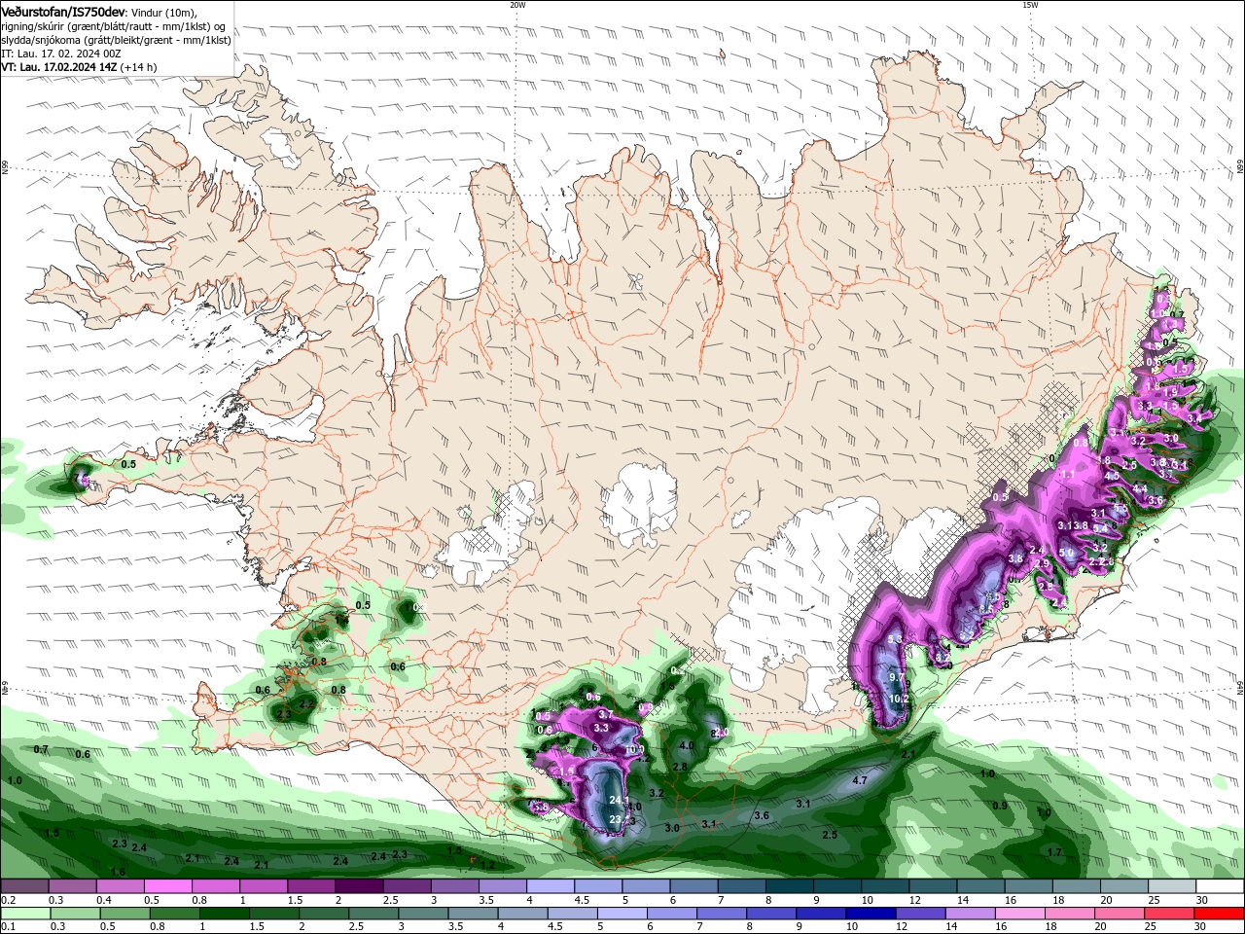Click the '15W' longitude label
This screenshot has width=1245, height=934.
tap(1030, 5)
